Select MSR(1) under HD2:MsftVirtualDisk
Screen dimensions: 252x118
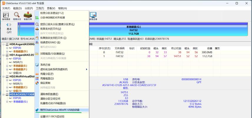18,84
